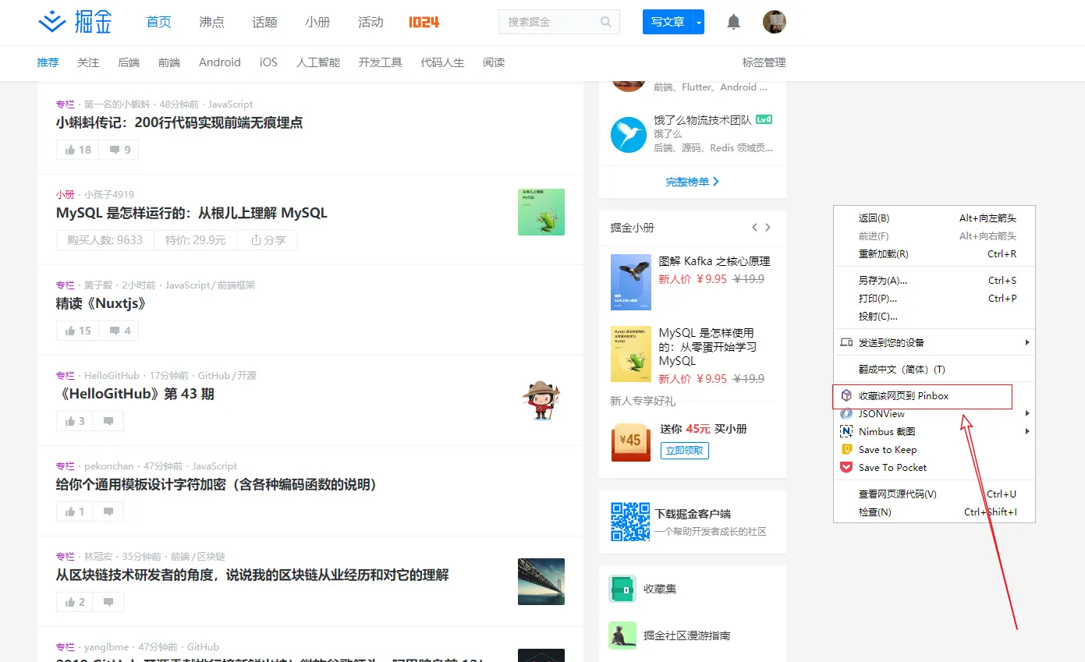Click the 写文章 button
This screenshot has height=662, width=1085.
[668, 23]
